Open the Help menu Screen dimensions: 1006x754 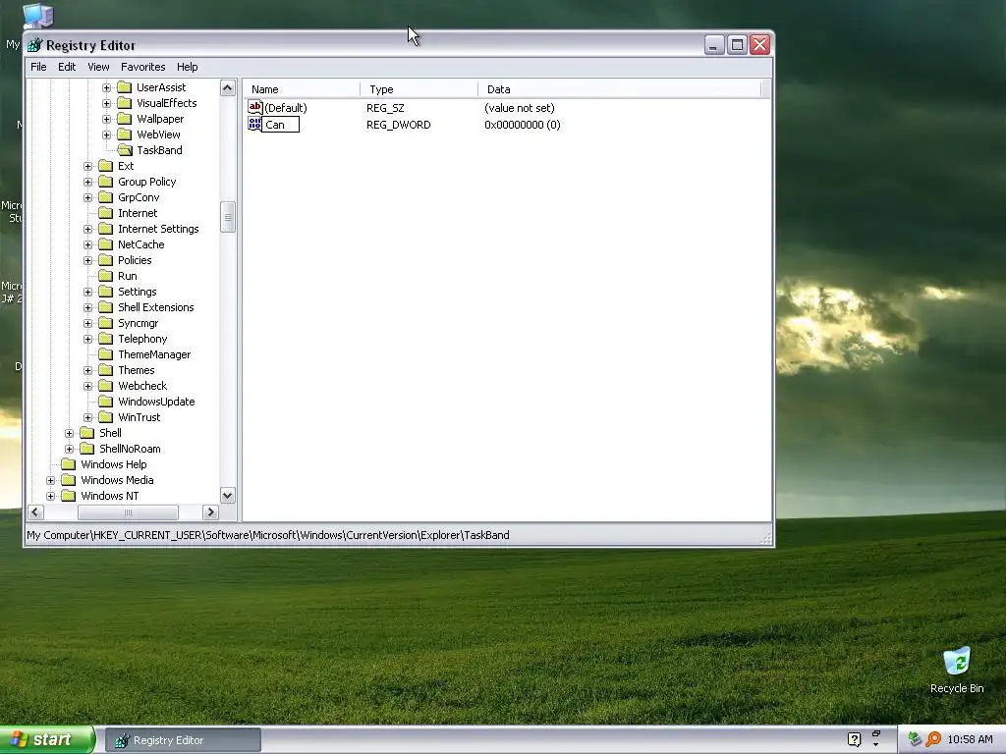pos(188,67)
